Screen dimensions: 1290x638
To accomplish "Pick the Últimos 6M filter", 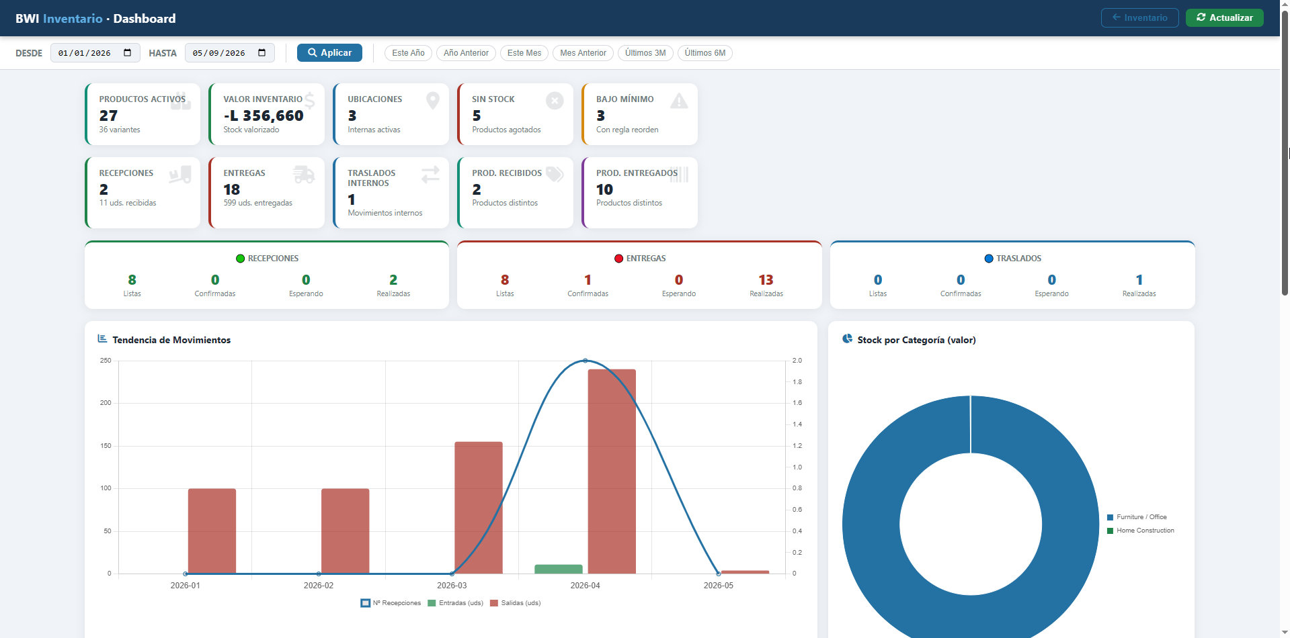I will pos(705,53).
